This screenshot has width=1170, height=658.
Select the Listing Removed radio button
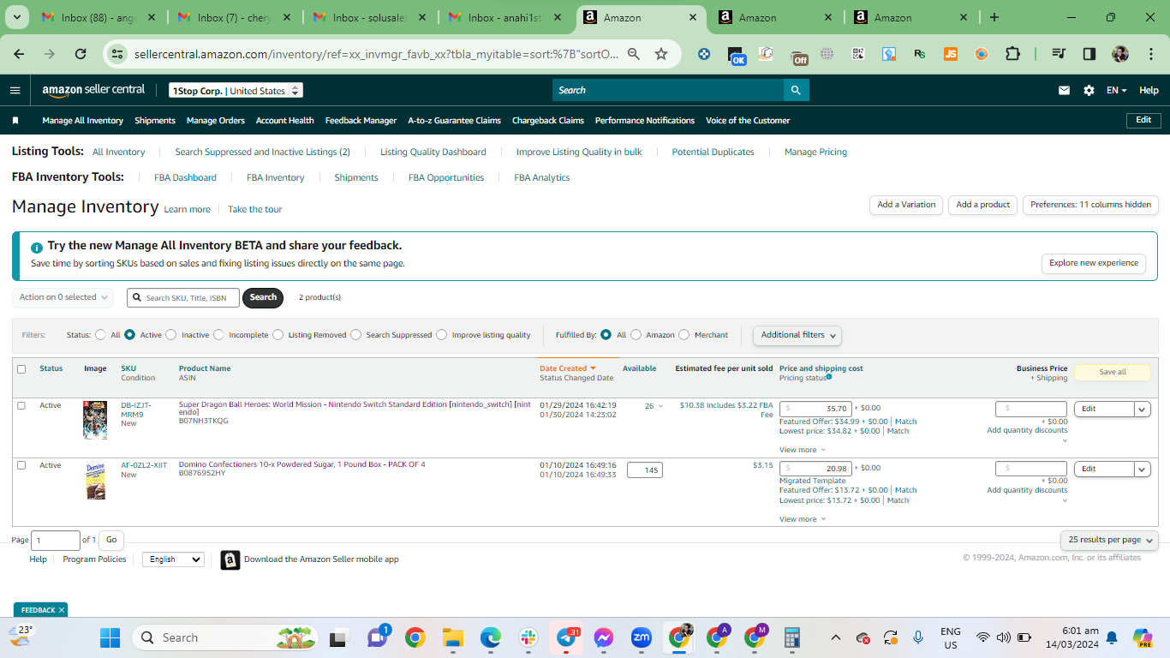click(278, 335)
